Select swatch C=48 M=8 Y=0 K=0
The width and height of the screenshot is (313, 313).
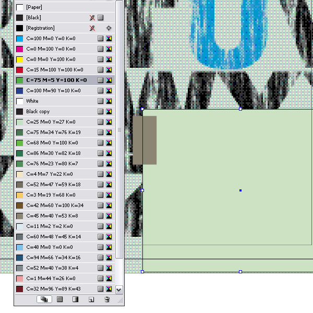(x=65, y=247)
